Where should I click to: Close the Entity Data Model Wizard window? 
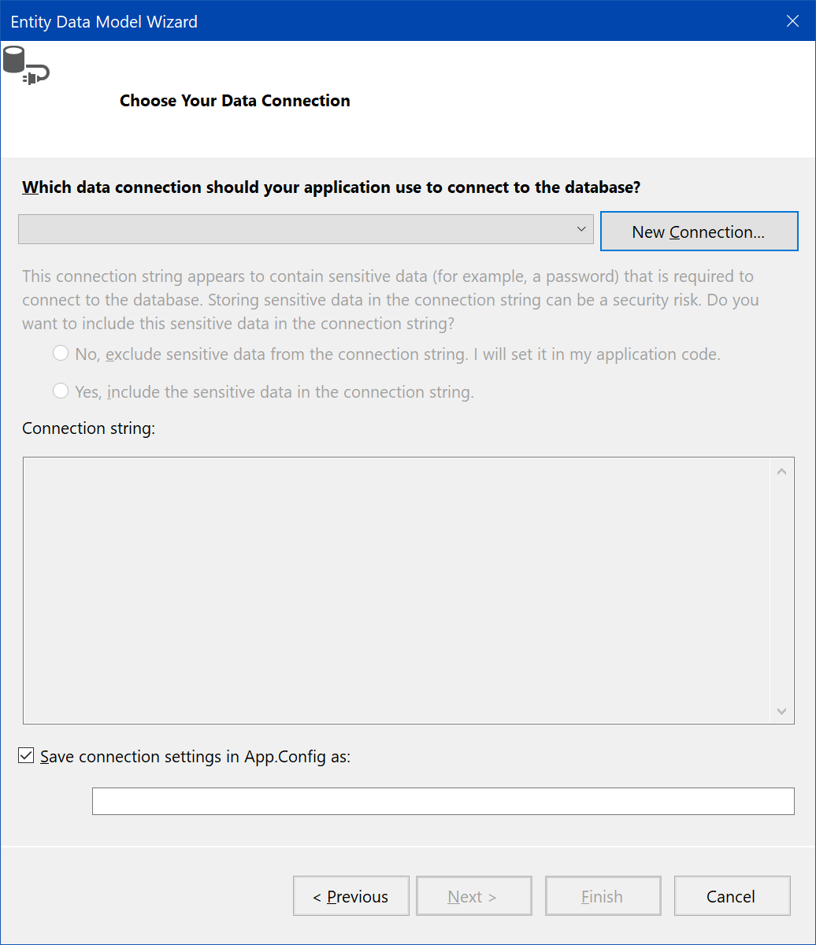[x=792, y=21]
